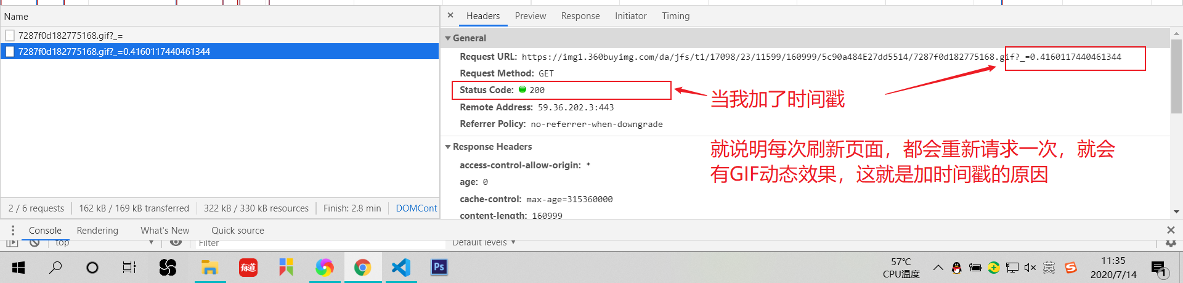The height and width of the screenshot is (283, 1183).
Task: Focus the console Filter field
Action: point(319,244)
